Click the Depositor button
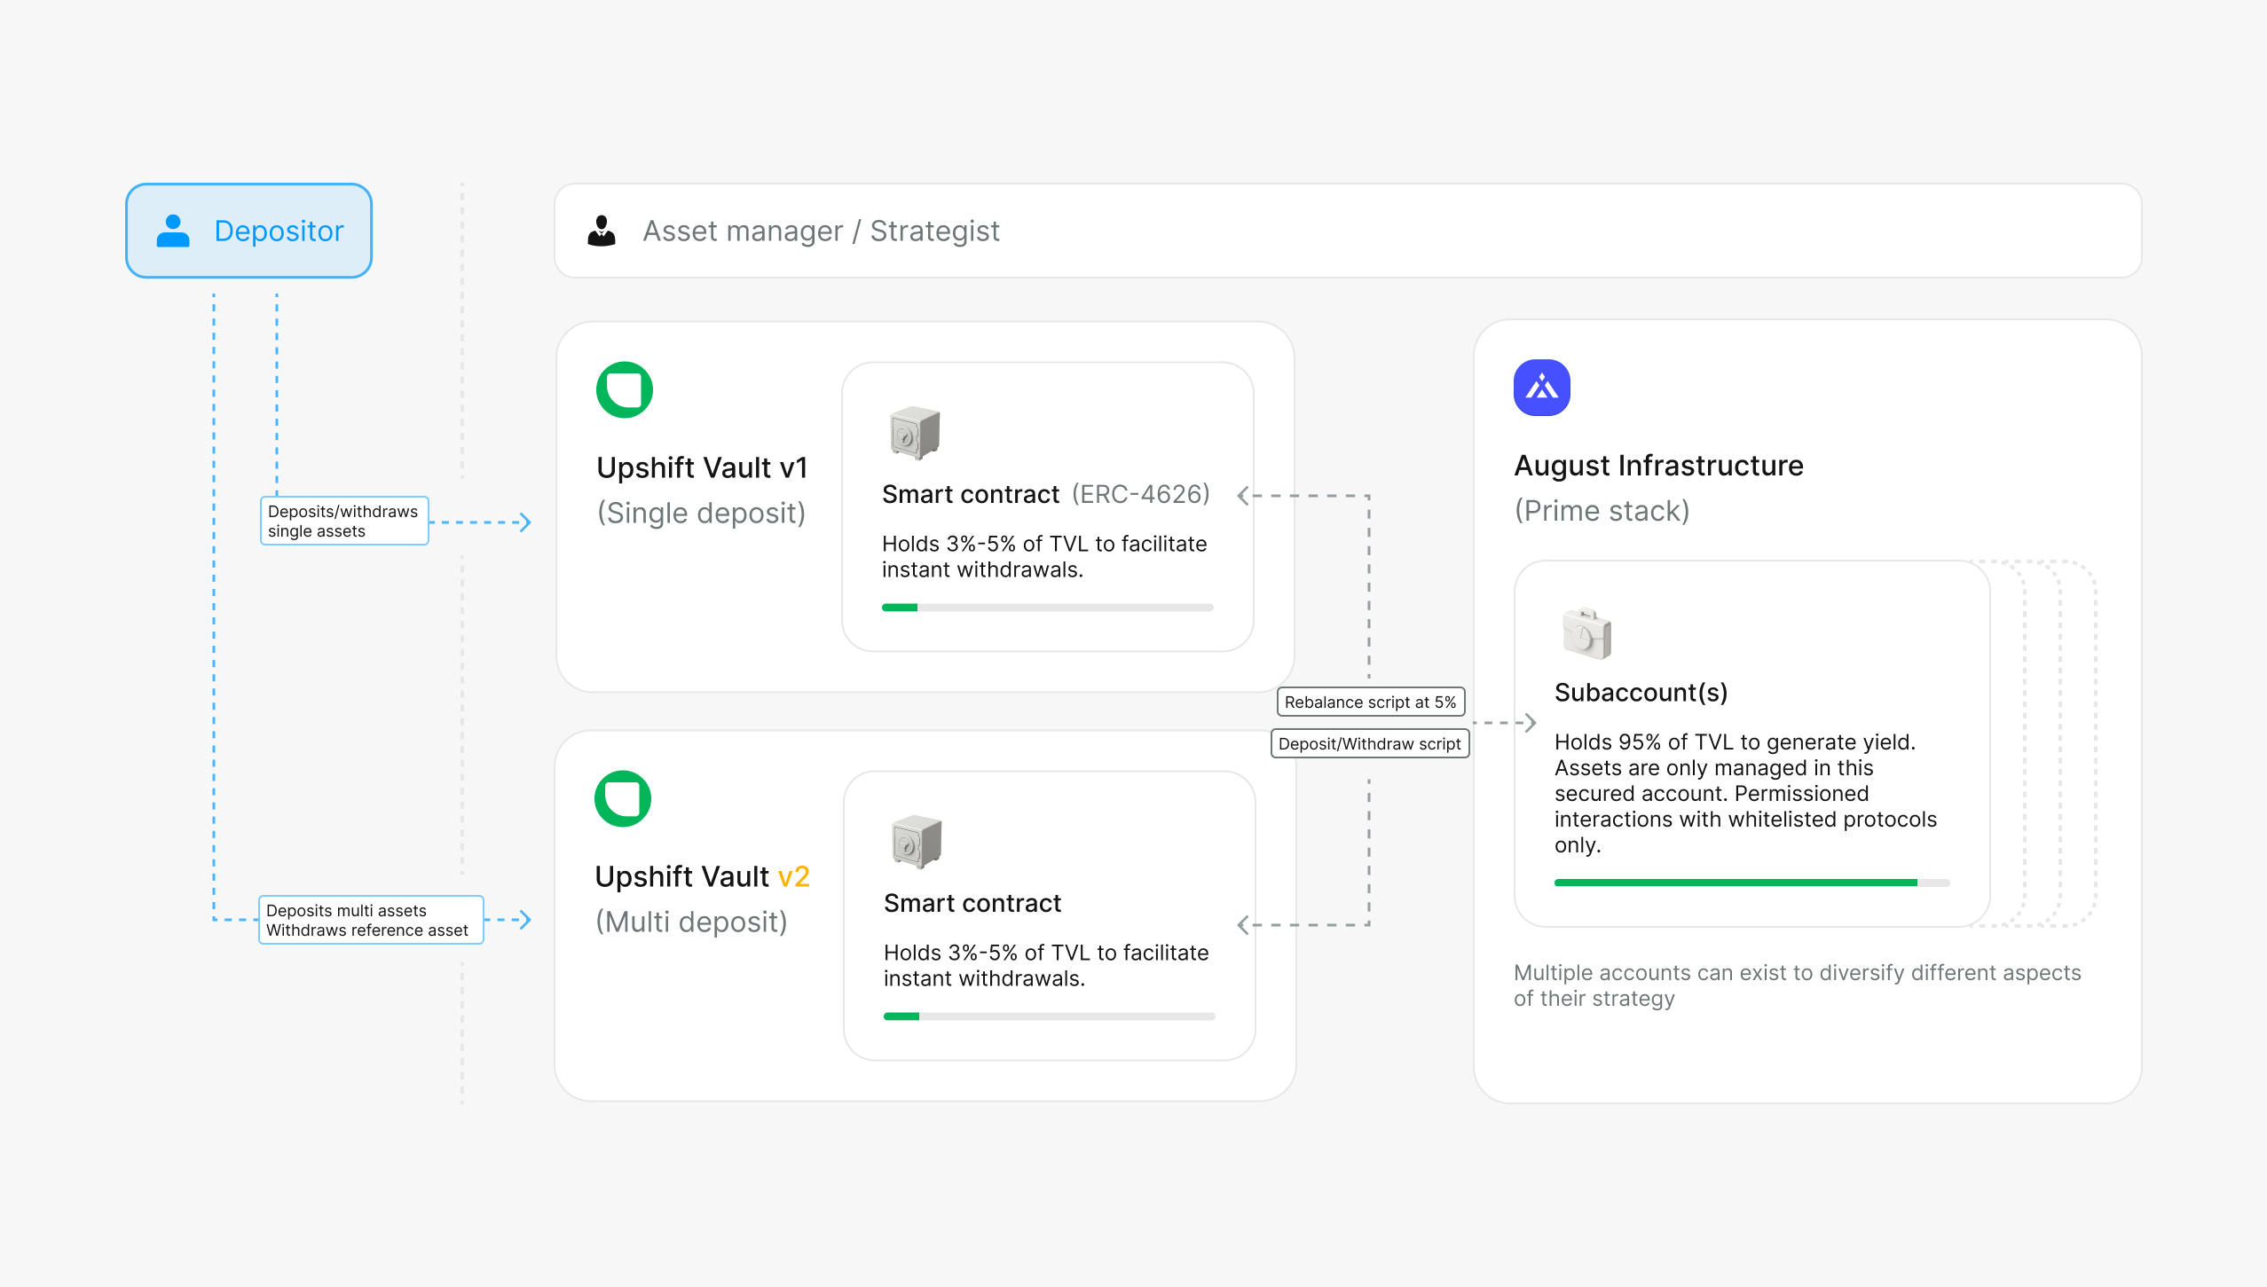Screen dimensions: 2267x1287 coord(249,231)
